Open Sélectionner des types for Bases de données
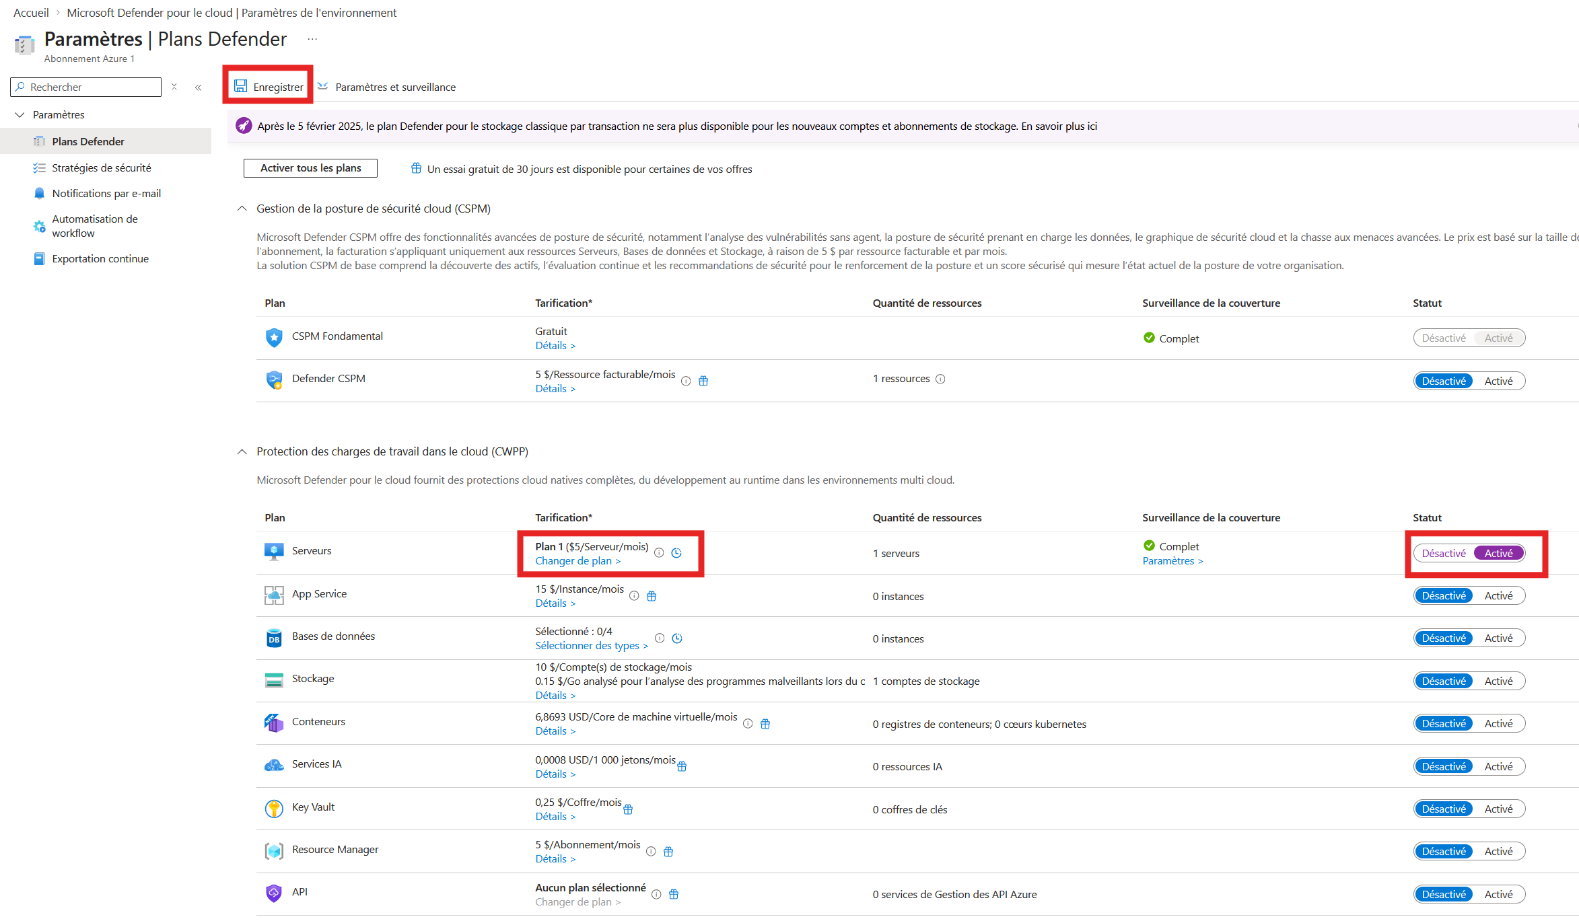1579x923 pixels. pyautogui.click(x=592, y=645)
